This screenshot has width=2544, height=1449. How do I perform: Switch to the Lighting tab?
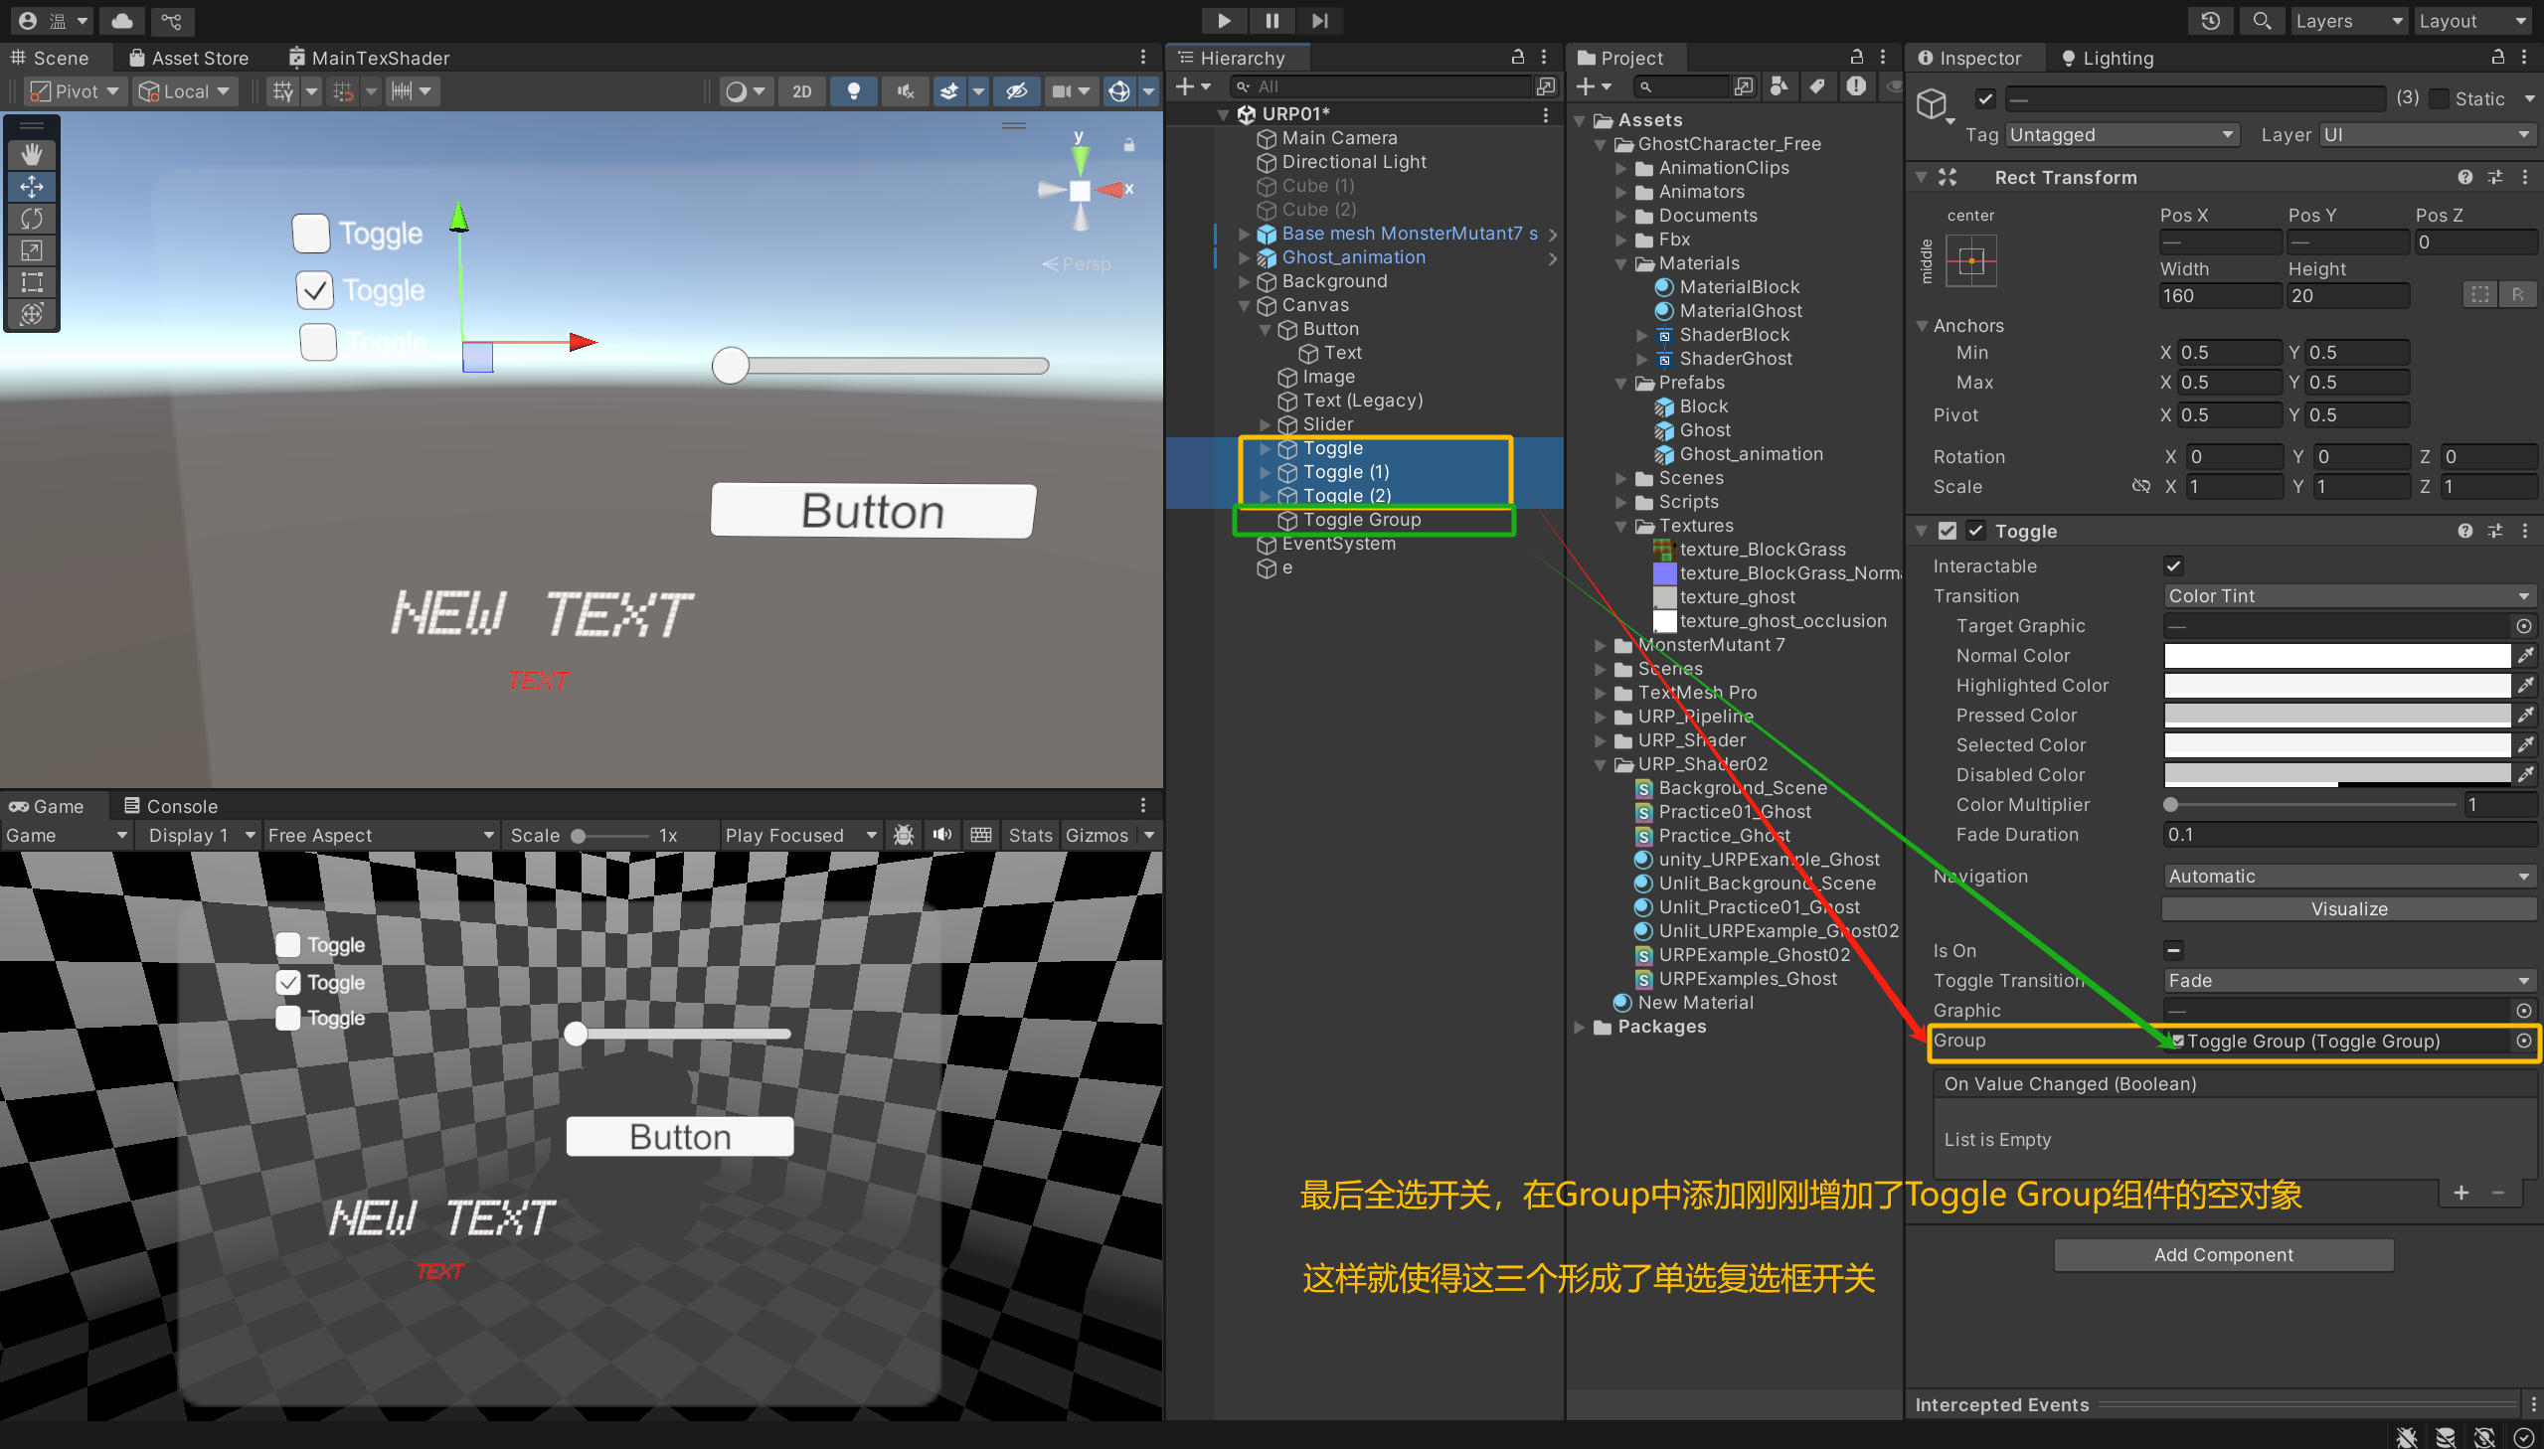(x=2108, y=58)
